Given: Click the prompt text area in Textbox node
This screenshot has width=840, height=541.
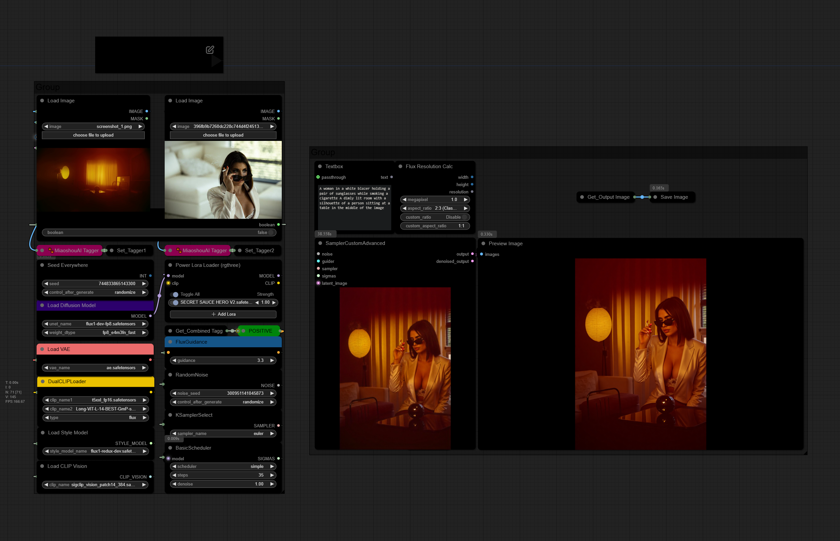Looking at the screenshot, I should [354, 207].
